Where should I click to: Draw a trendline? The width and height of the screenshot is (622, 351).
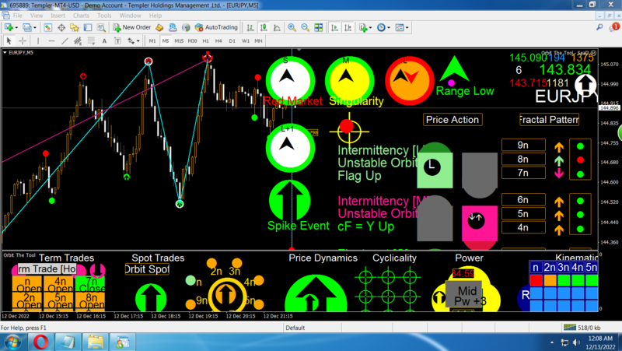65,41
